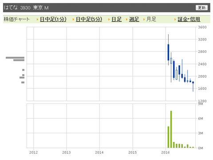Click the 3M volume axis label

click(x=201, y=133)
